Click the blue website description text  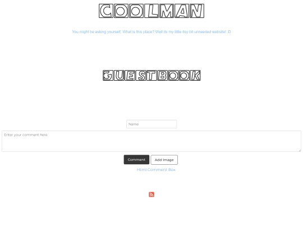[151, 31]
